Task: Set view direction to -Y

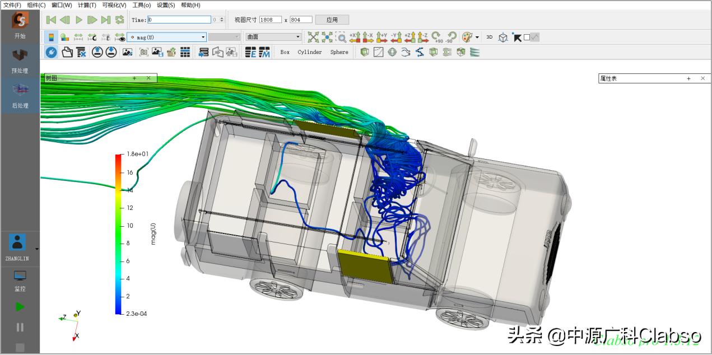Action: 396,37
